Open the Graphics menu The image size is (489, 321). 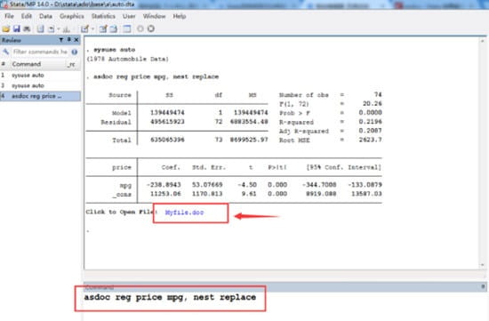(x=72, y=16)
